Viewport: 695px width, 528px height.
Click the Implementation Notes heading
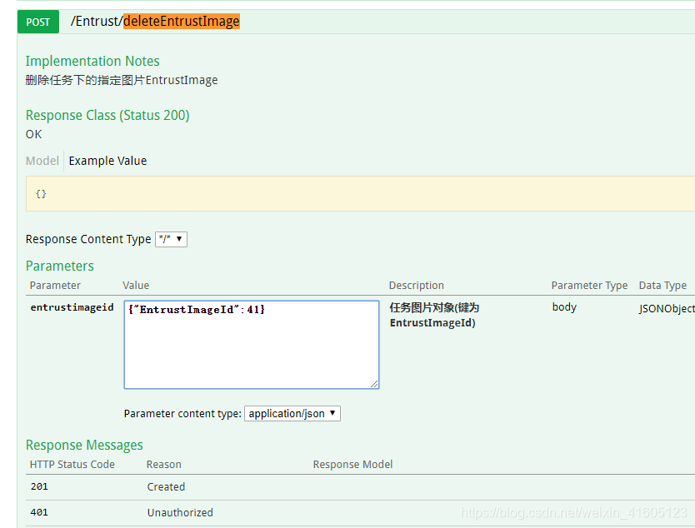coord(92,61)
